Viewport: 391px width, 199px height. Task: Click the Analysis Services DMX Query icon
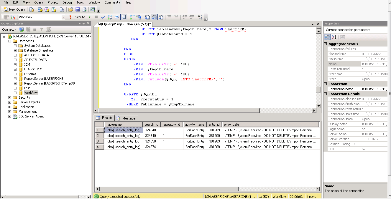(x=47, y=9)
